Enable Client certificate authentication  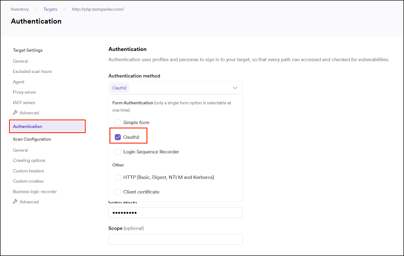click(x=118, y=192)
